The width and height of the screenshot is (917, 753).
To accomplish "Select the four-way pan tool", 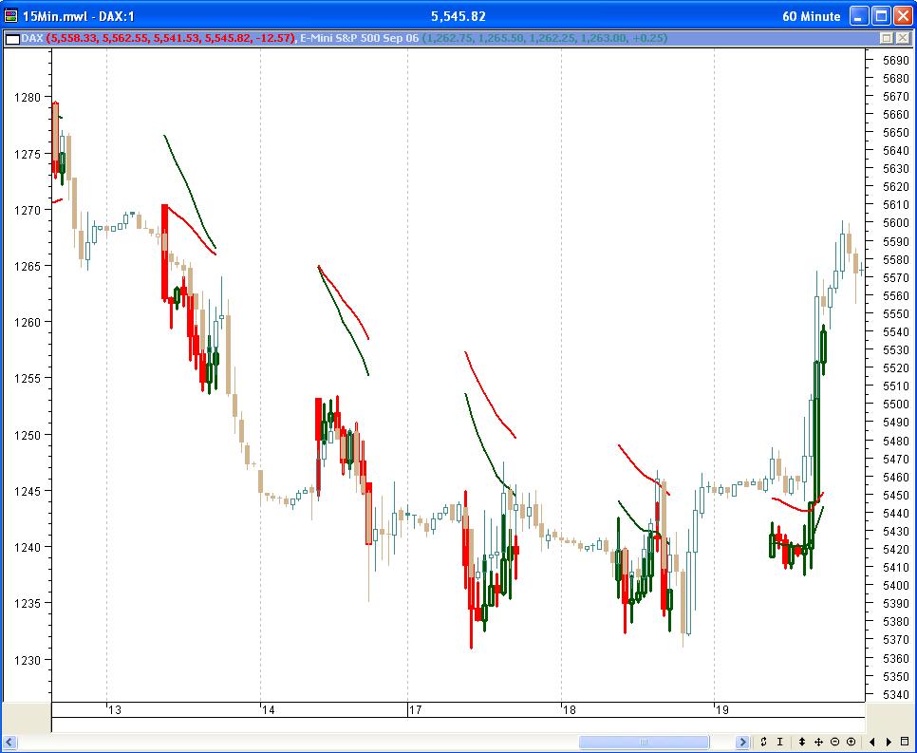I will tap(818, 742).
